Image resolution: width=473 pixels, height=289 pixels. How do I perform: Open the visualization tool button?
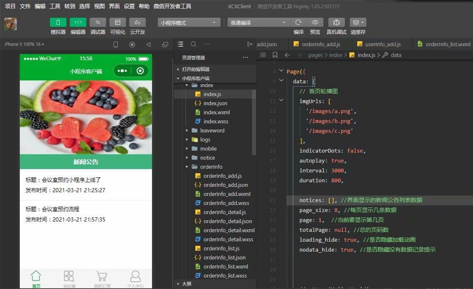pos(118,22)
